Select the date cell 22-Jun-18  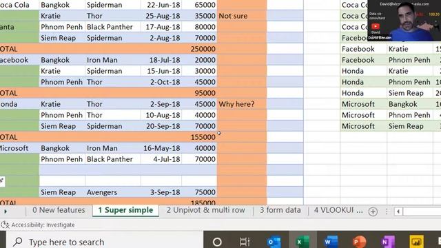tap(161, 5)
